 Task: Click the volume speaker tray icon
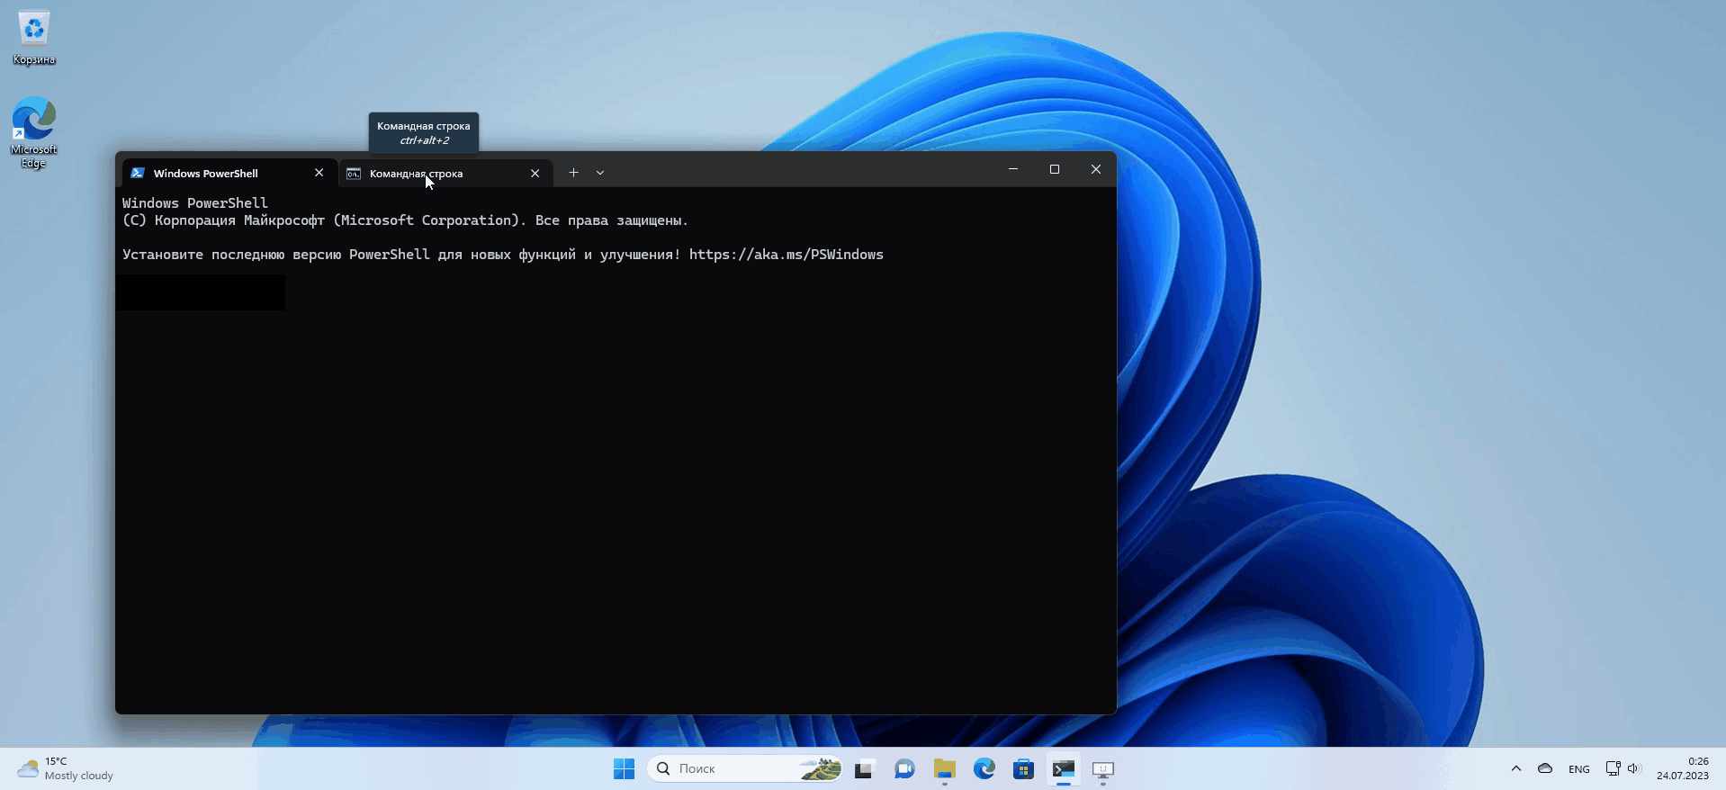click(1634, 768)
